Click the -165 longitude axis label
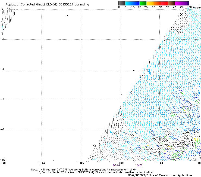 [x=3, y=163]
